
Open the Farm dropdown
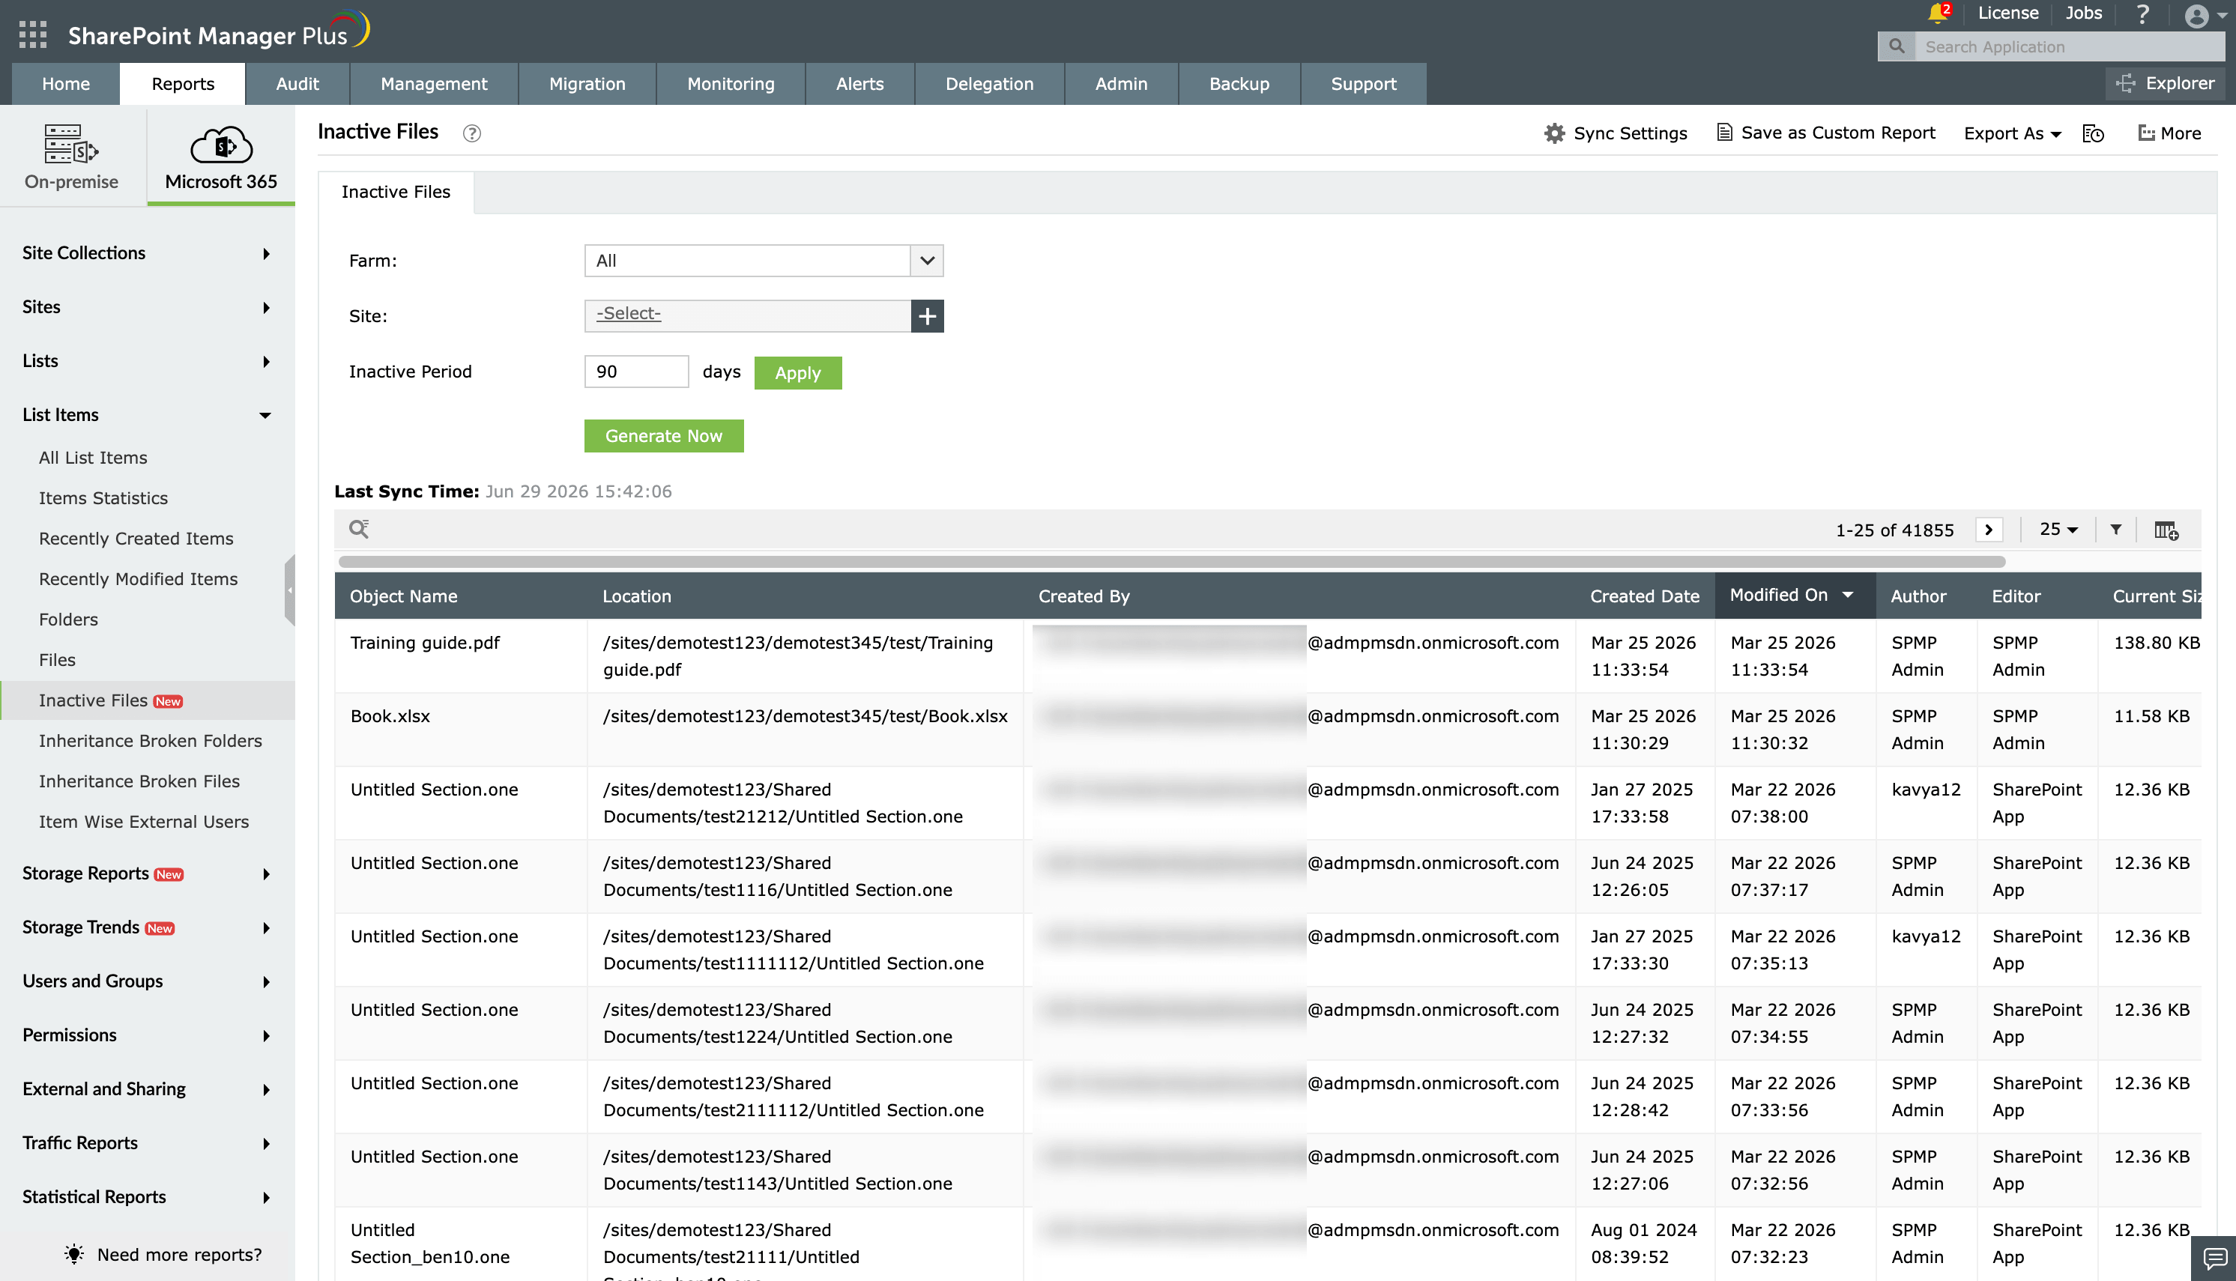click(x=763, y=261)
